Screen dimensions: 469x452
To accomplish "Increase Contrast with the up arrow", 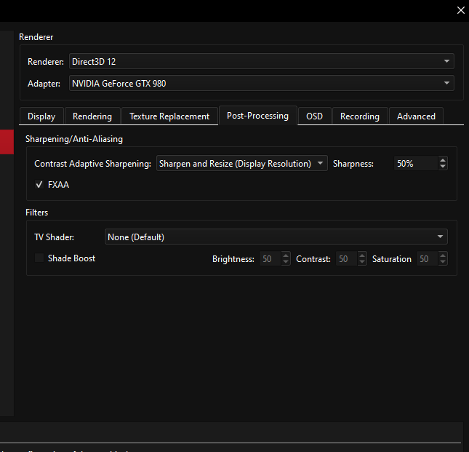I will click(x=362, y=255).
